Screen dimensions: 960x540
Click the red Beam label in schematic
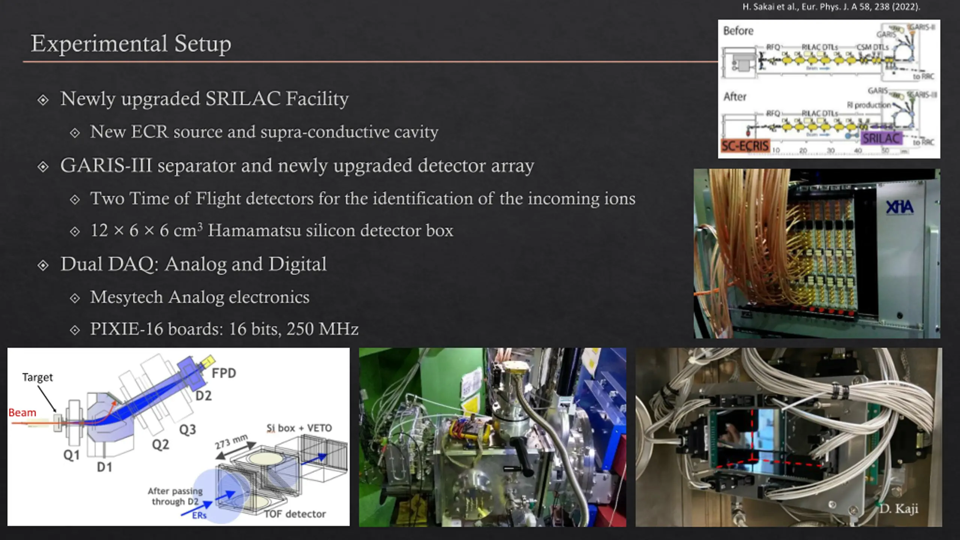[22, 412]
